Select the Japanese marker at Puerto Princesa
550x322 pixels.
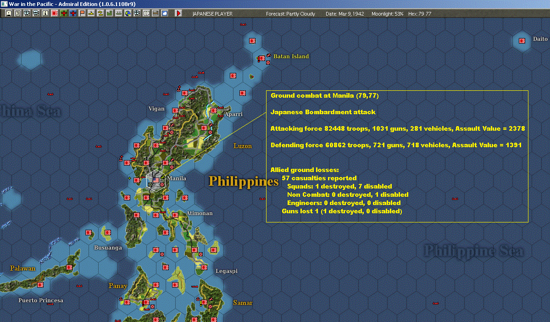click(40, 285)
